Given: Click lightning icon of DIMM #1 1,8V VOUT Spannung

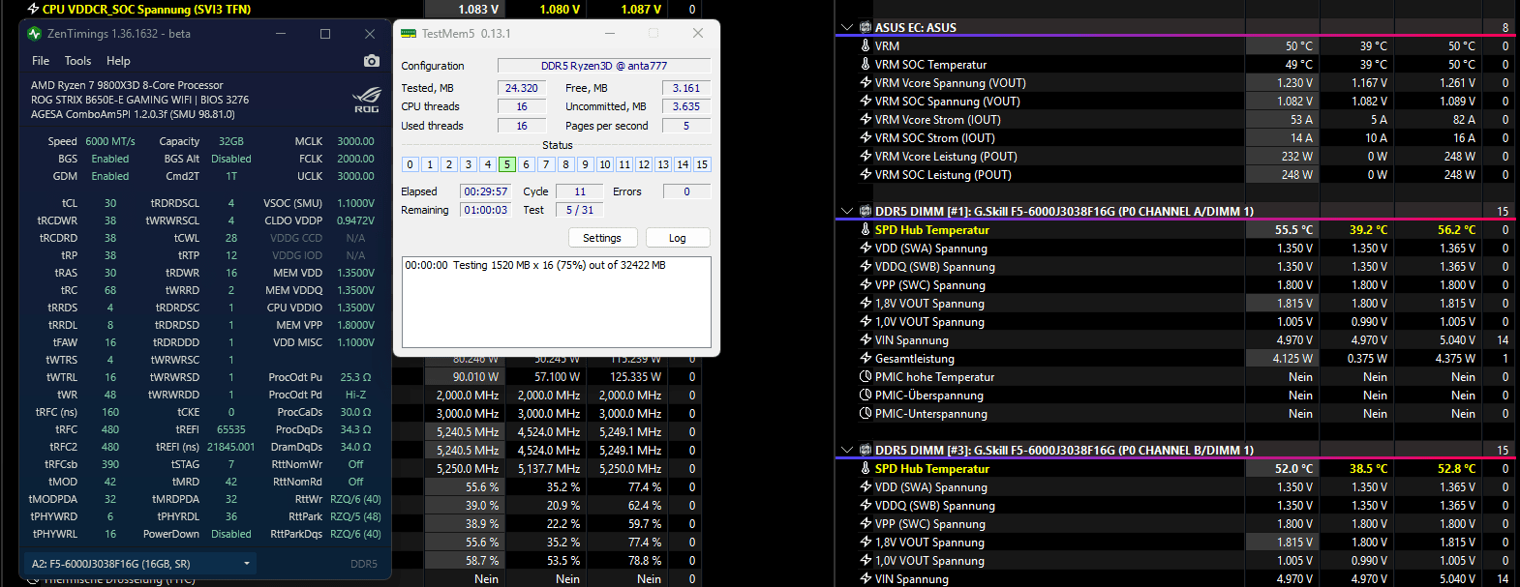Looking at the screenshot, I should (x=866, y=303).
